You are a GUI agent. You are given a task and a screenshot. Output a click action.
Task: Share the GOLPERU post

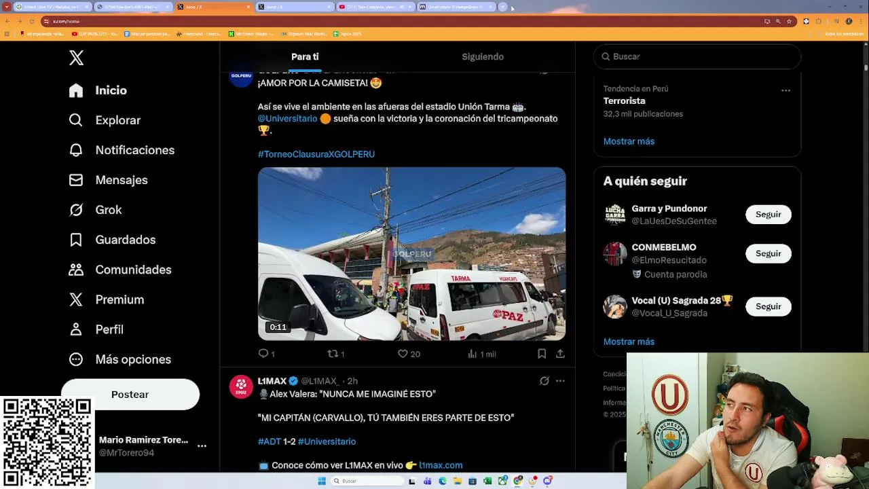pos(560,354)
